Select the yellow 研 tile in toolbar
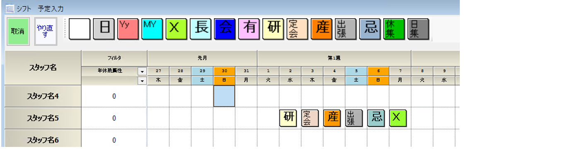The width and height of the screenshot is (574, 149). tap(273, 29)
